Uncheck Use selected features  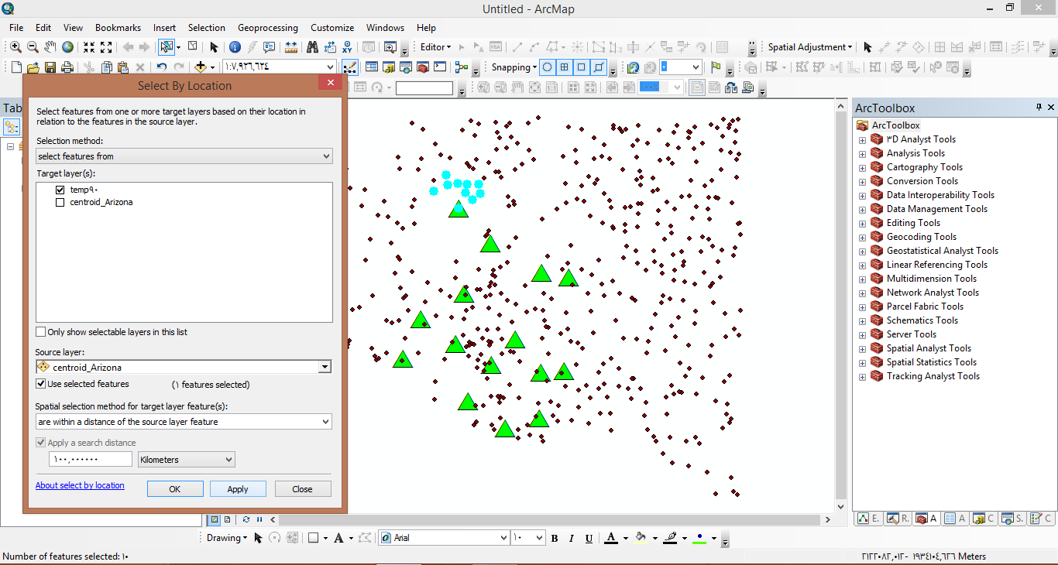coord(41,384)
